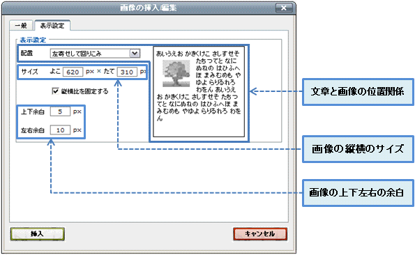Click the よこ width field showing 620
The width and height of the screenshot is (415, 255).
pyautogui.click(x=73, y=72)
